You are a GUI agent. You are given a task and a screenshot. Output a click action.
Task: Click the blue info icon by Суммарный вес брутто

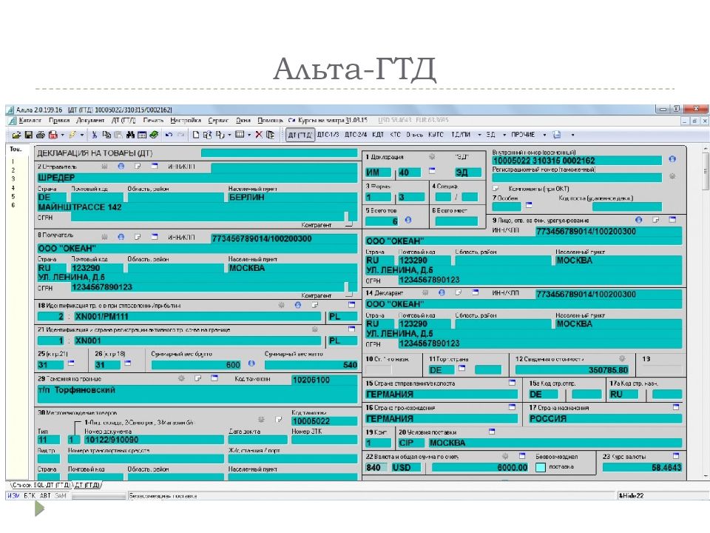pos(251,363)
